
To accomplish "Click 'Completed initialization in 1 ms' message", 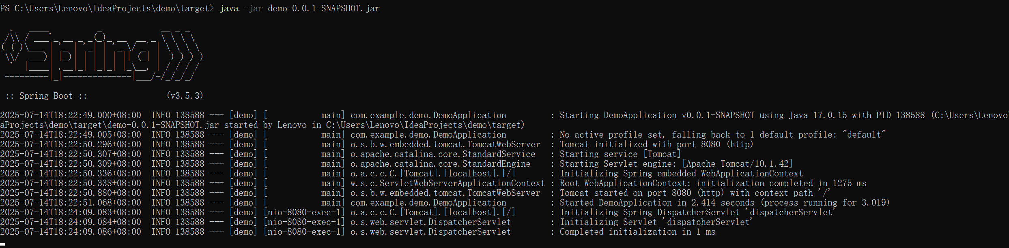I will point(637,232).
